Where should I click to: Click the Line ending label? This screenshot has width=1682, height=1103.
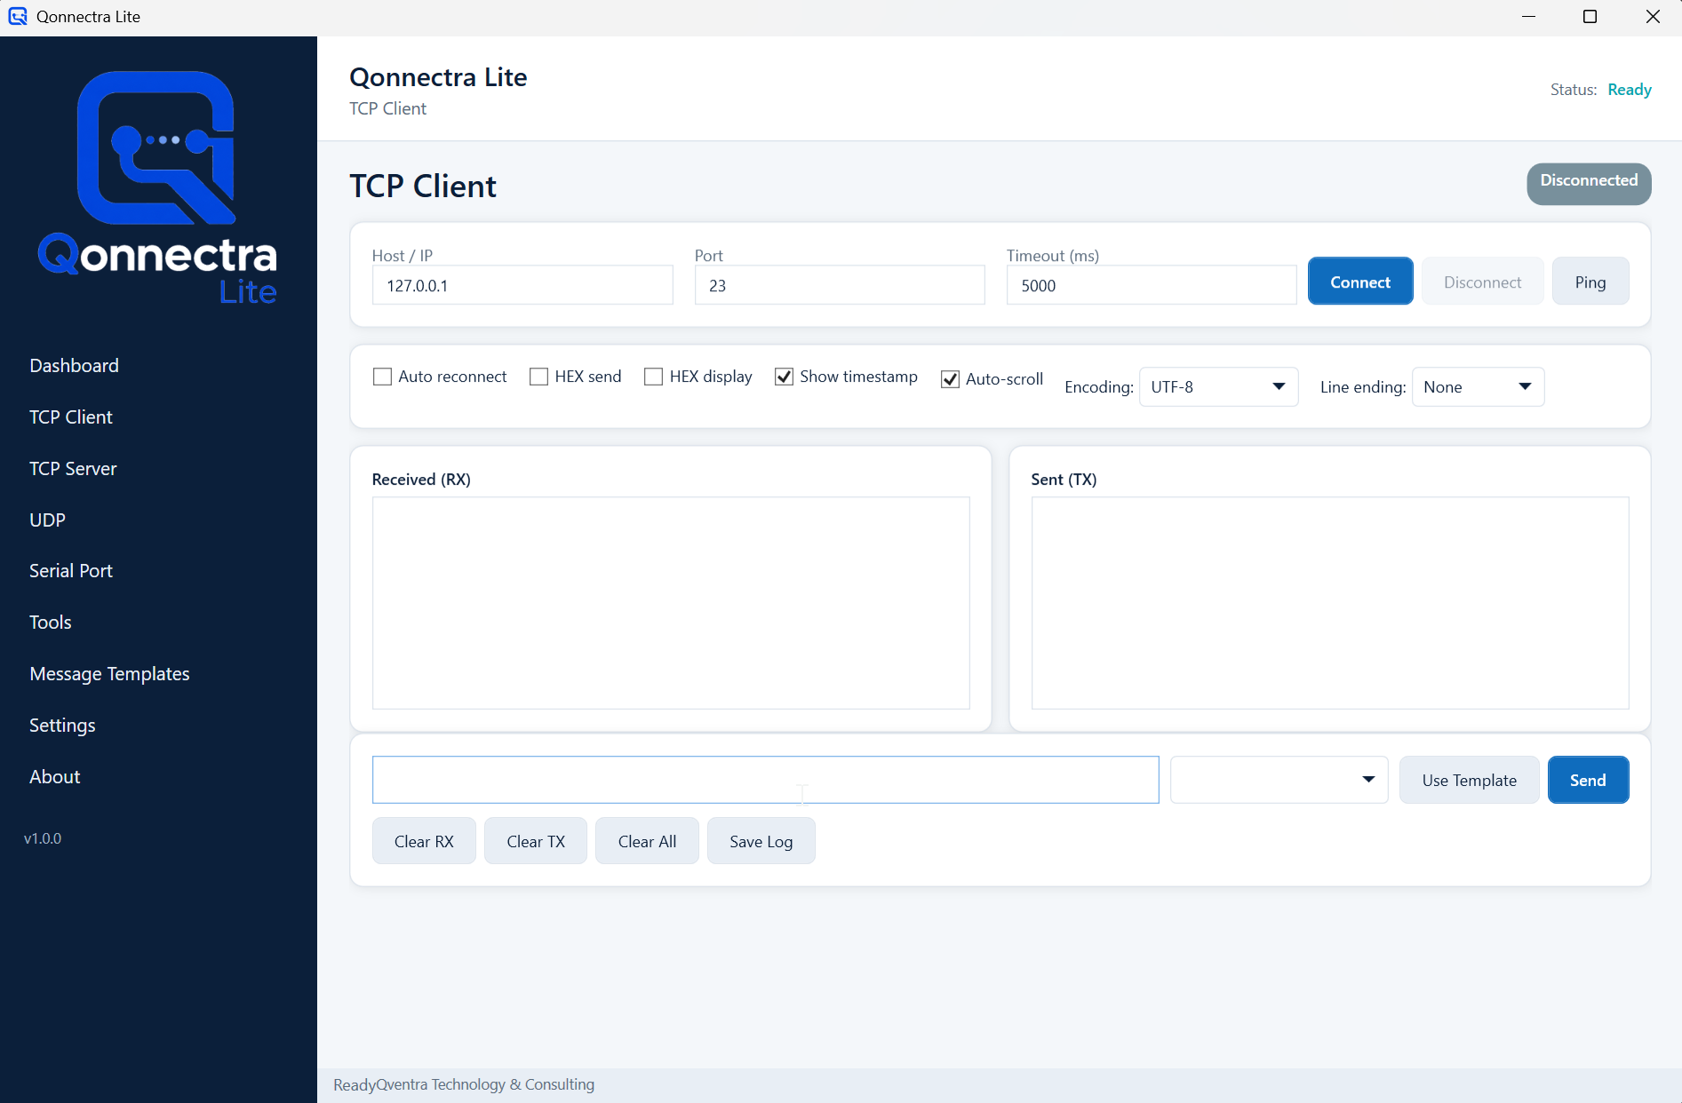[x=1363, y=387]
